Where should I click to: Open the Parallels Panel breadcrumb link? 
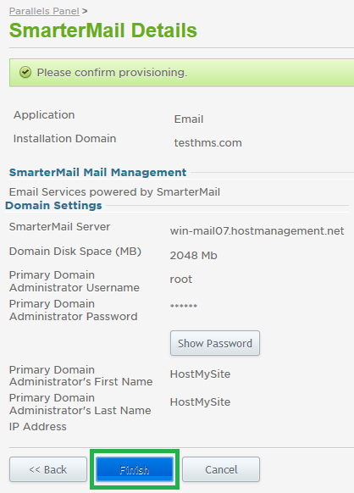(x=44, y=11)
